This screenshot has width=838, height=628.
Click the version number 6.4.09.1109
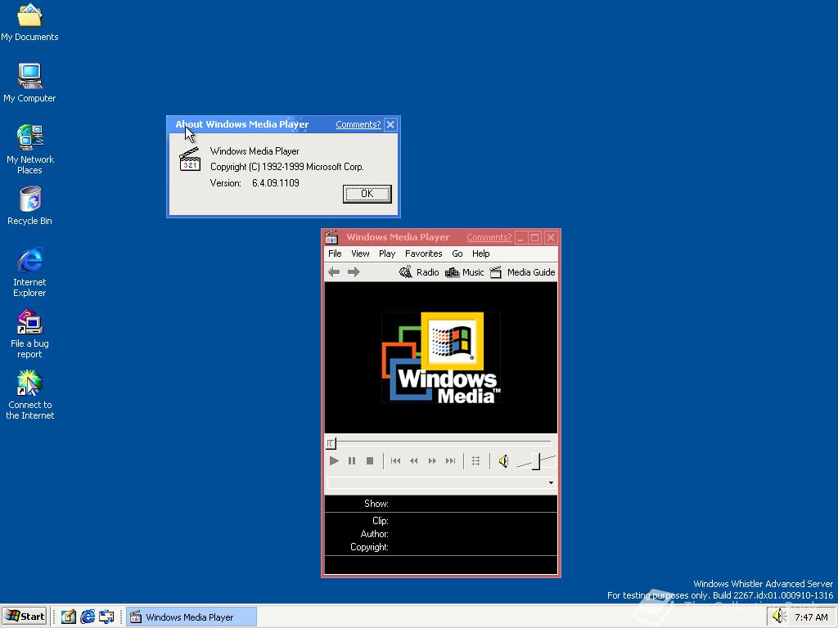pos(275,183)
